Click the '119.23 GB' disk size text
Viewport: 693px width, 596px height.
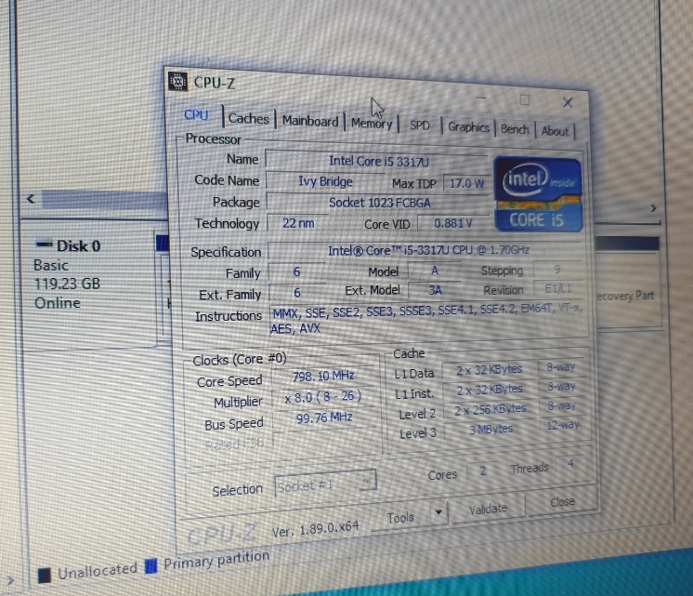pyautogui.click(x=67, y=284)
